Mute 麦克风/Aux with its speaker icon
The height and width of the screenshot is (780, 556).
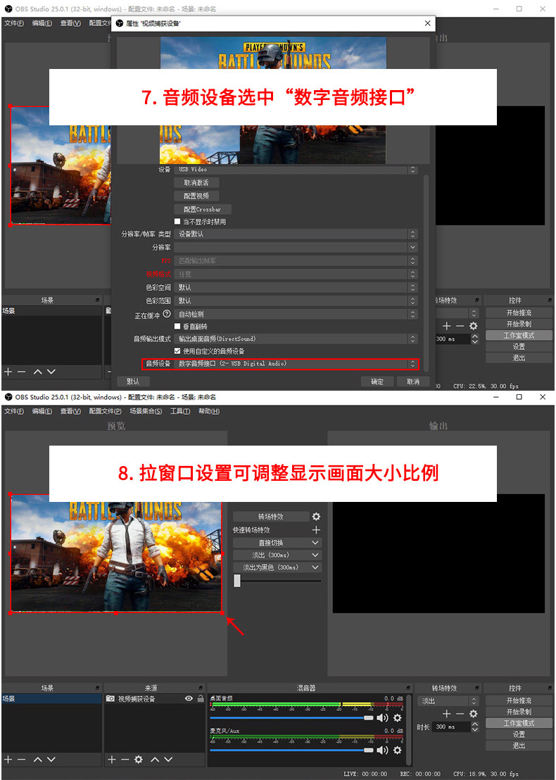tap(382, 750)
